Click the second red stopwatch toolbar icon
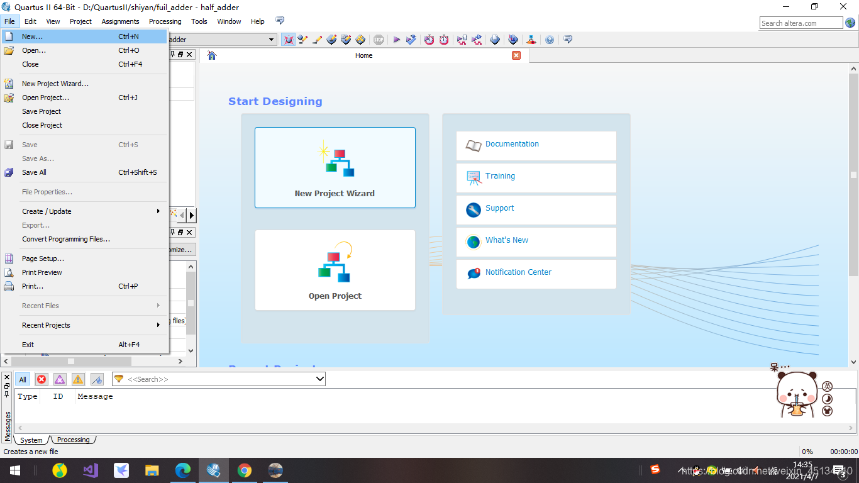859x483 pixels. coord(444,40)
